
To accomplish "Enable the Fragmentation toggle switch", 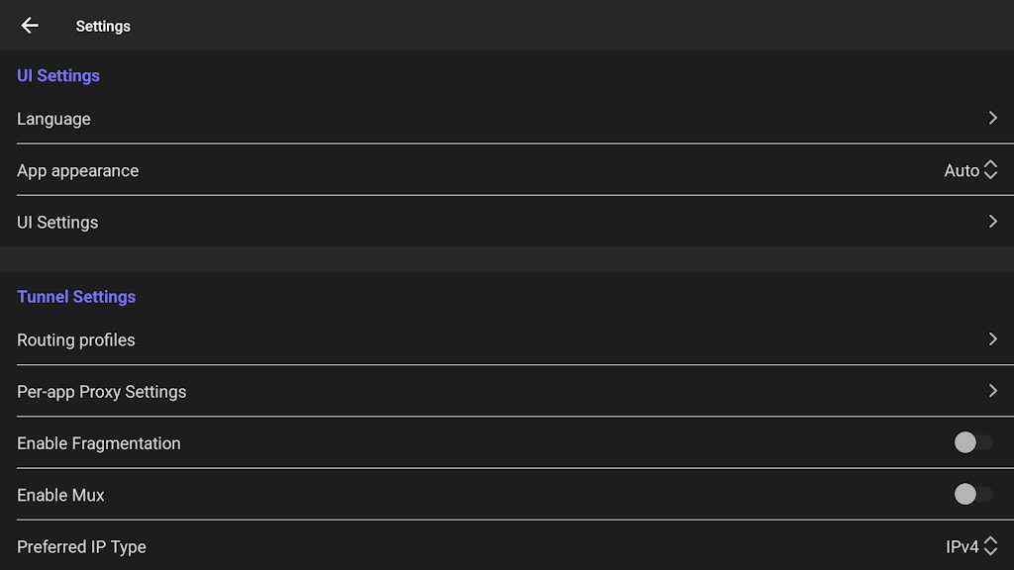I will [972, 442].
